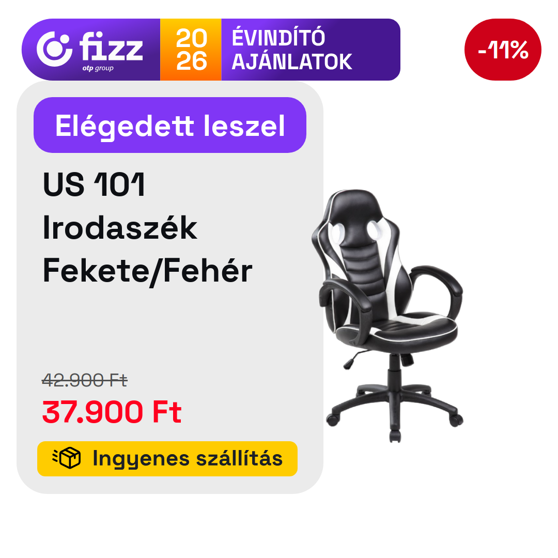
Task: Click the crossed-out 42.900 Ft price
Action: click(x=85, y=380)
